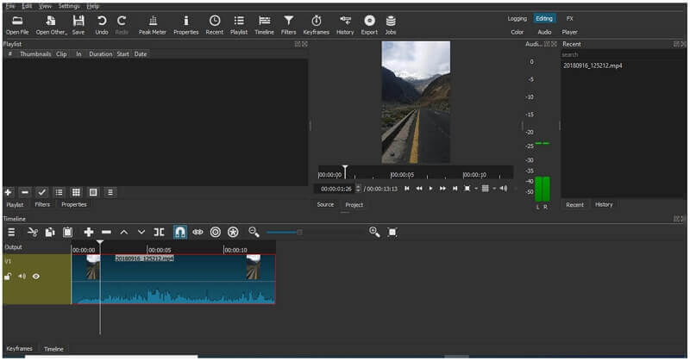This screenshot has width=690, height=361.
Task: Save the project with the Save icon
Action: click(78, 25)
